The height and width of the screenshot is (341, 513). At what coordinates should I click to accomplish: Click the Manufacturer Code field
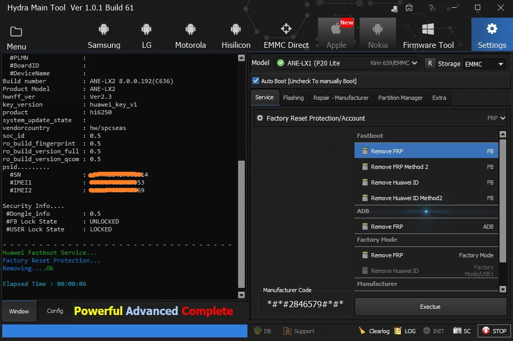point(305,304)
